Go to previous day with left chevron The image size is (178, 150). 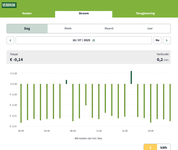[10, 40]
